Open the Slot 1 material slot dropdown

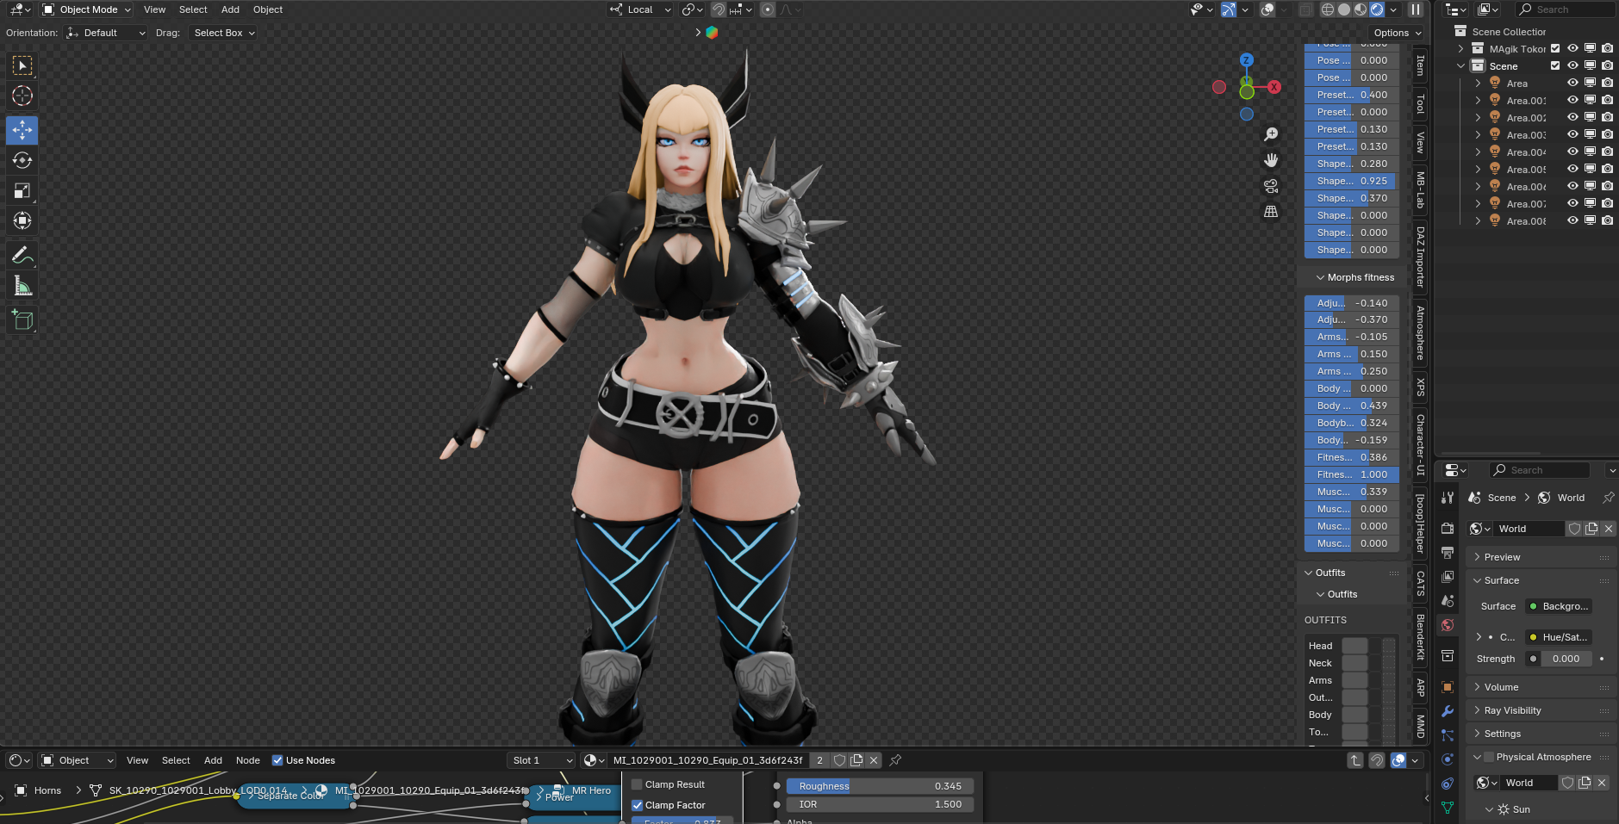tap(541, 760)
